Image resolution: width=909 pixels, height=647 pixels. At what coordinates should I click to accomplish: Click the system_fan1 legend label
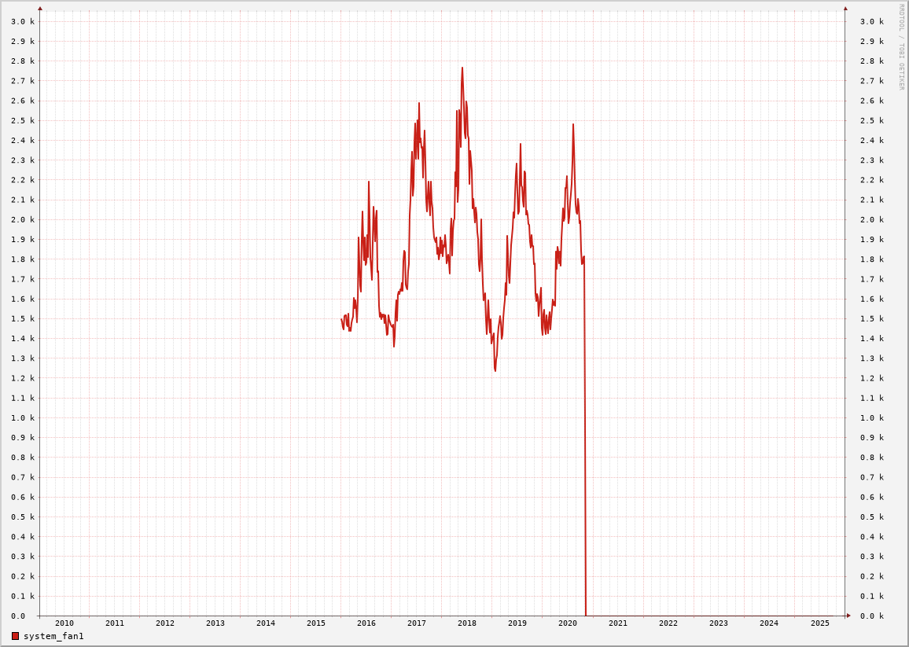pyautogui.click(x=53, y=636)
